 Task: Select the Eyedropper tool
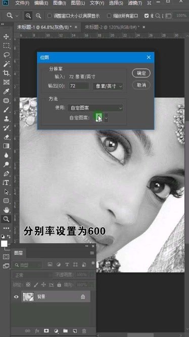point(6,91)
